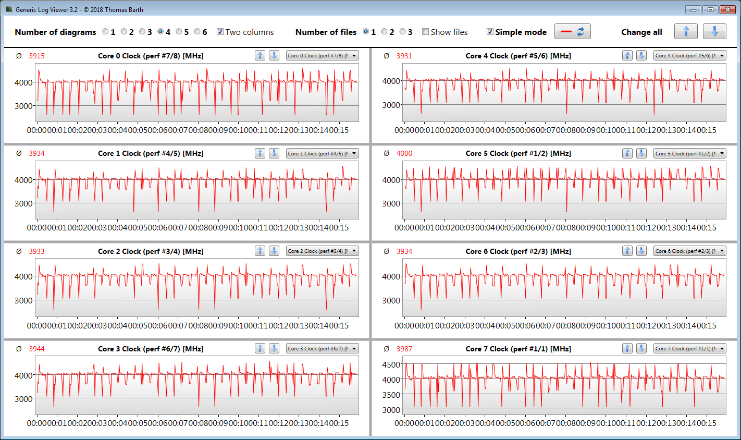Move Core 4 Clock diagram up
Viewport: 741px width, 440px height.
[x=627, y=55]
